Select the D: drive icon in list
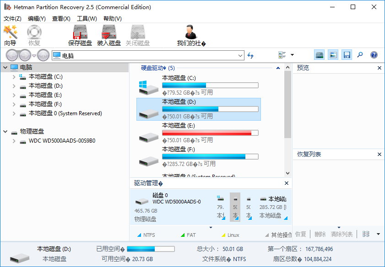The height and width of the screenshot is (267, 385). point(148,113)
